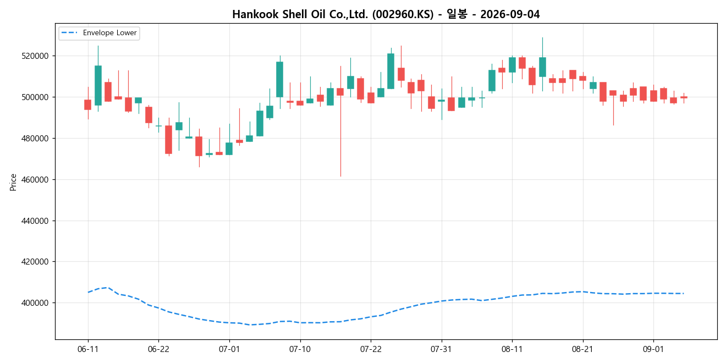Click the 420000 y-axis tick label
The height and width of the screenshot is (363, 726).
pos(35,262)
